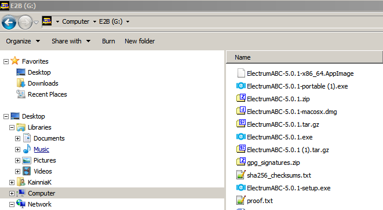This screenshot has height=210, width=383.
Task: Click the Favorites star icon
Action: pyautogui.click(x=15, y=61)
